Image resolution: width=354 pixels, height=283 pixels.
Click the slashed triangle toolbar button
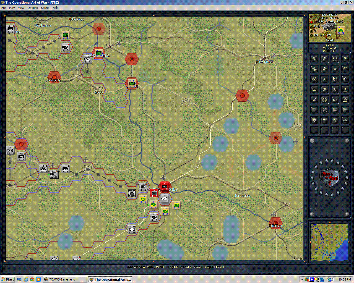click(314, 100)
